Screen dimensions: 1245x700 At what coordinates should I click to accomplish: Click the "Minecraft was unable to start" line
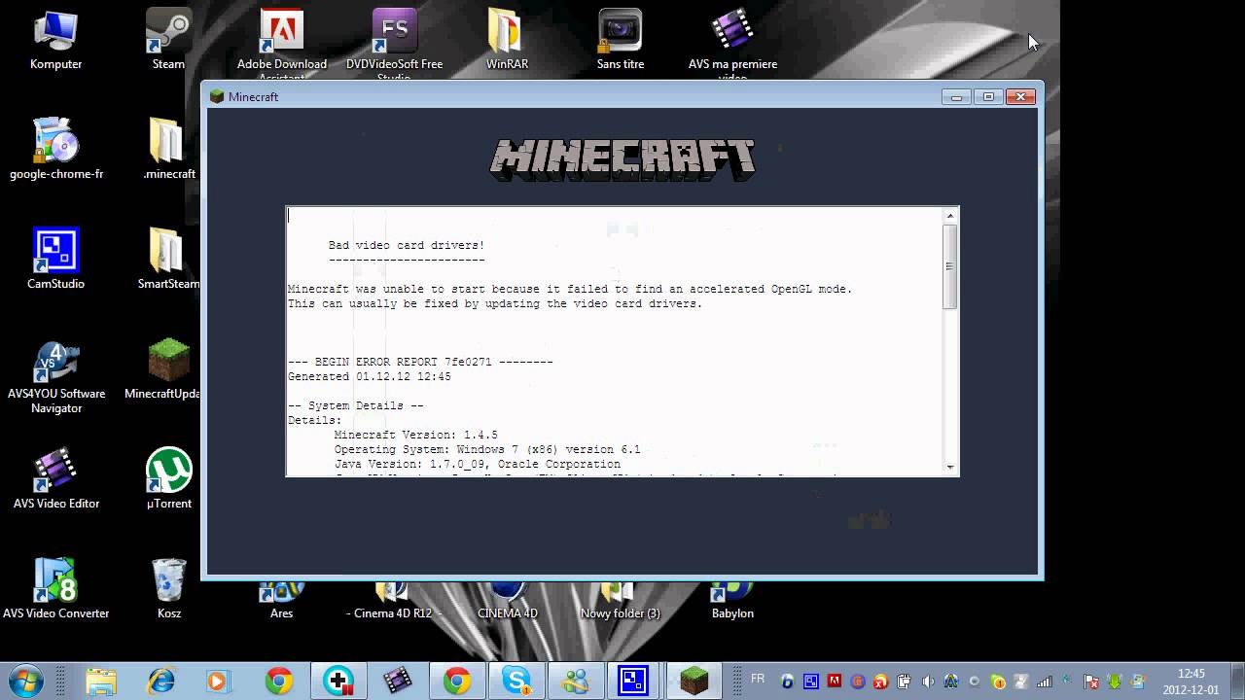pyautogui.click(x=569, y=289)
